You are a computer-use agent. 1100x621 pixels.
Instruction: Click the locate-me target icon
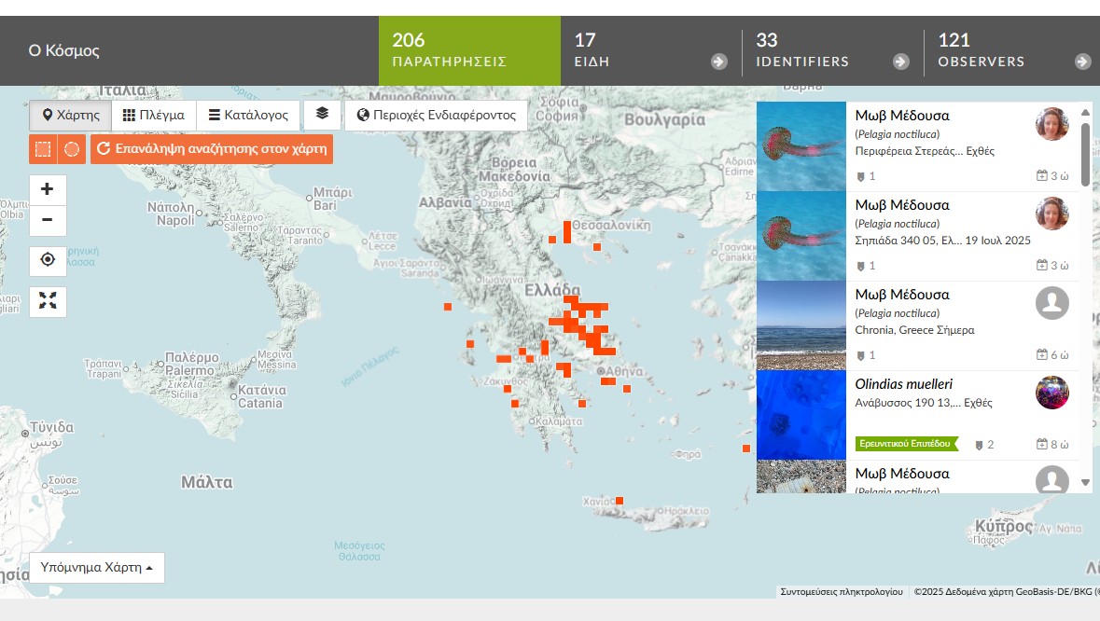(48, 260)
